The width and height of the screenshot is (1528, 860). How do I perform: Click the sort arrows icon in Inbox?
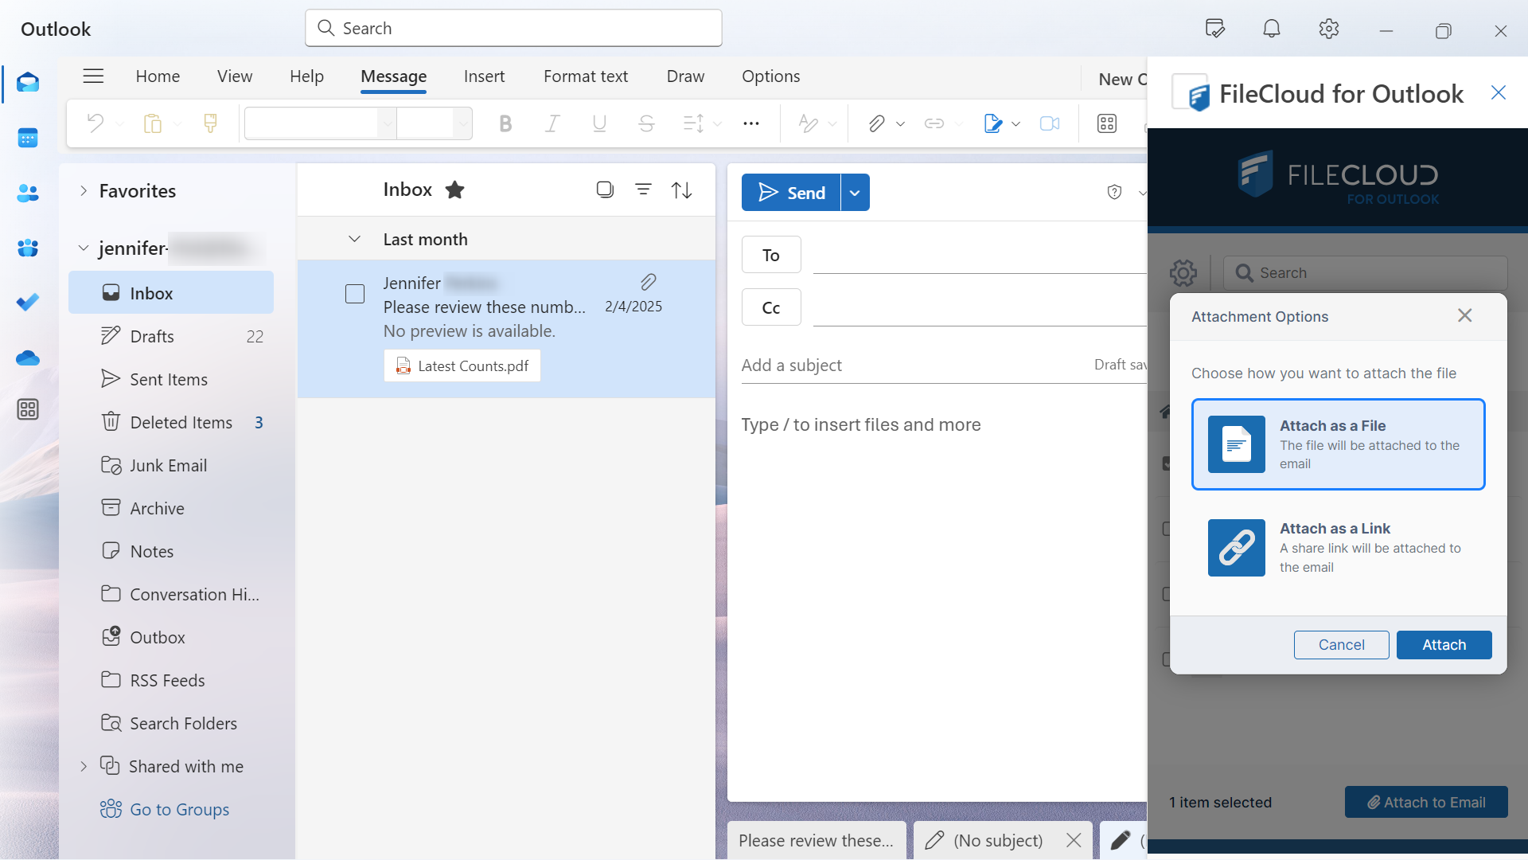[682, 190]
